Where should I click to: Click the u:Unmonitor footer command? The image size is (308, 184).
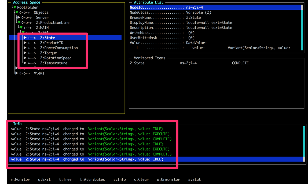click(168, 179)
